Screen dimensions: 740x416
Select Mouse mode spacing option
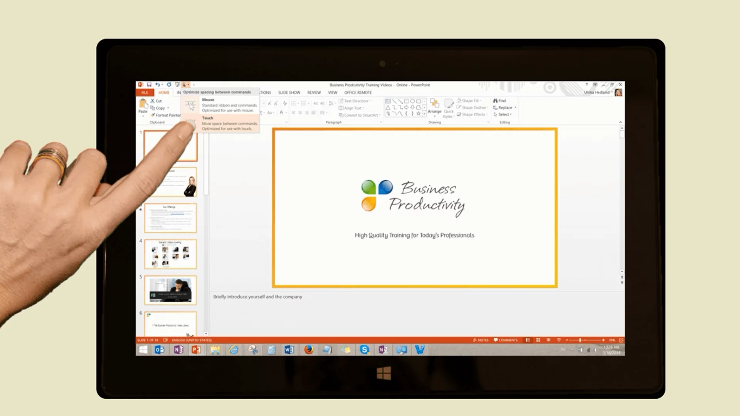pos(220,105)
